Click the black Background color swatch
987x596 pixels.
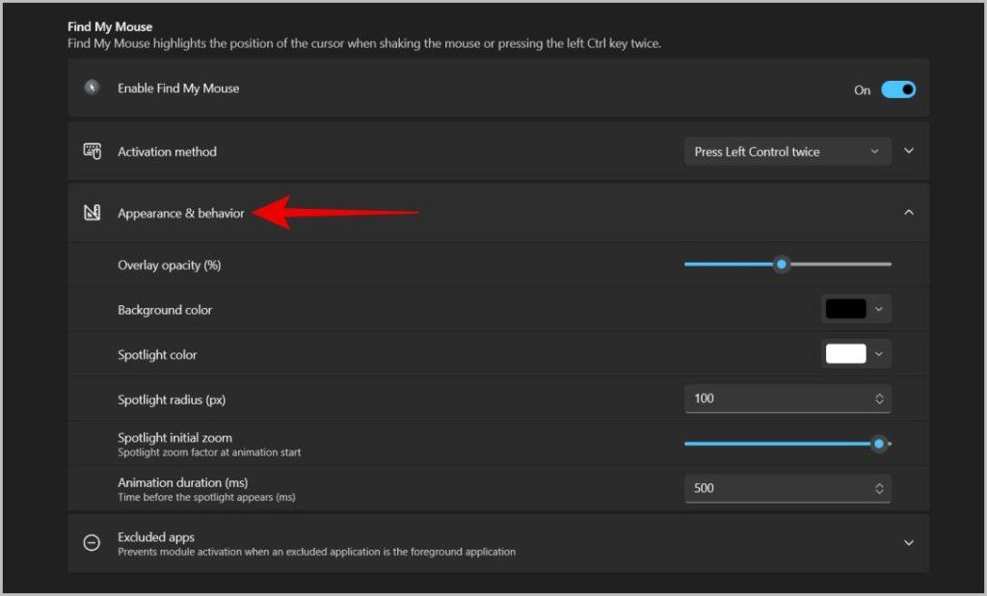pos(845,309)
